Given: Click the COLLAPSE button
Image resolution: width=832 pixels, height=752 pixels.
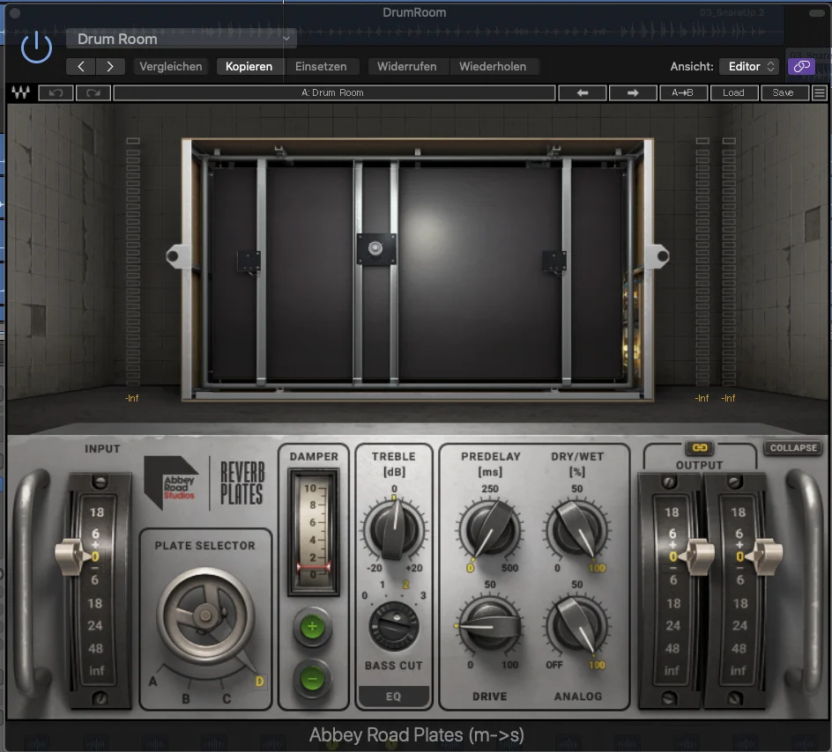Looking at the screenshot, I should pos(793,448).
